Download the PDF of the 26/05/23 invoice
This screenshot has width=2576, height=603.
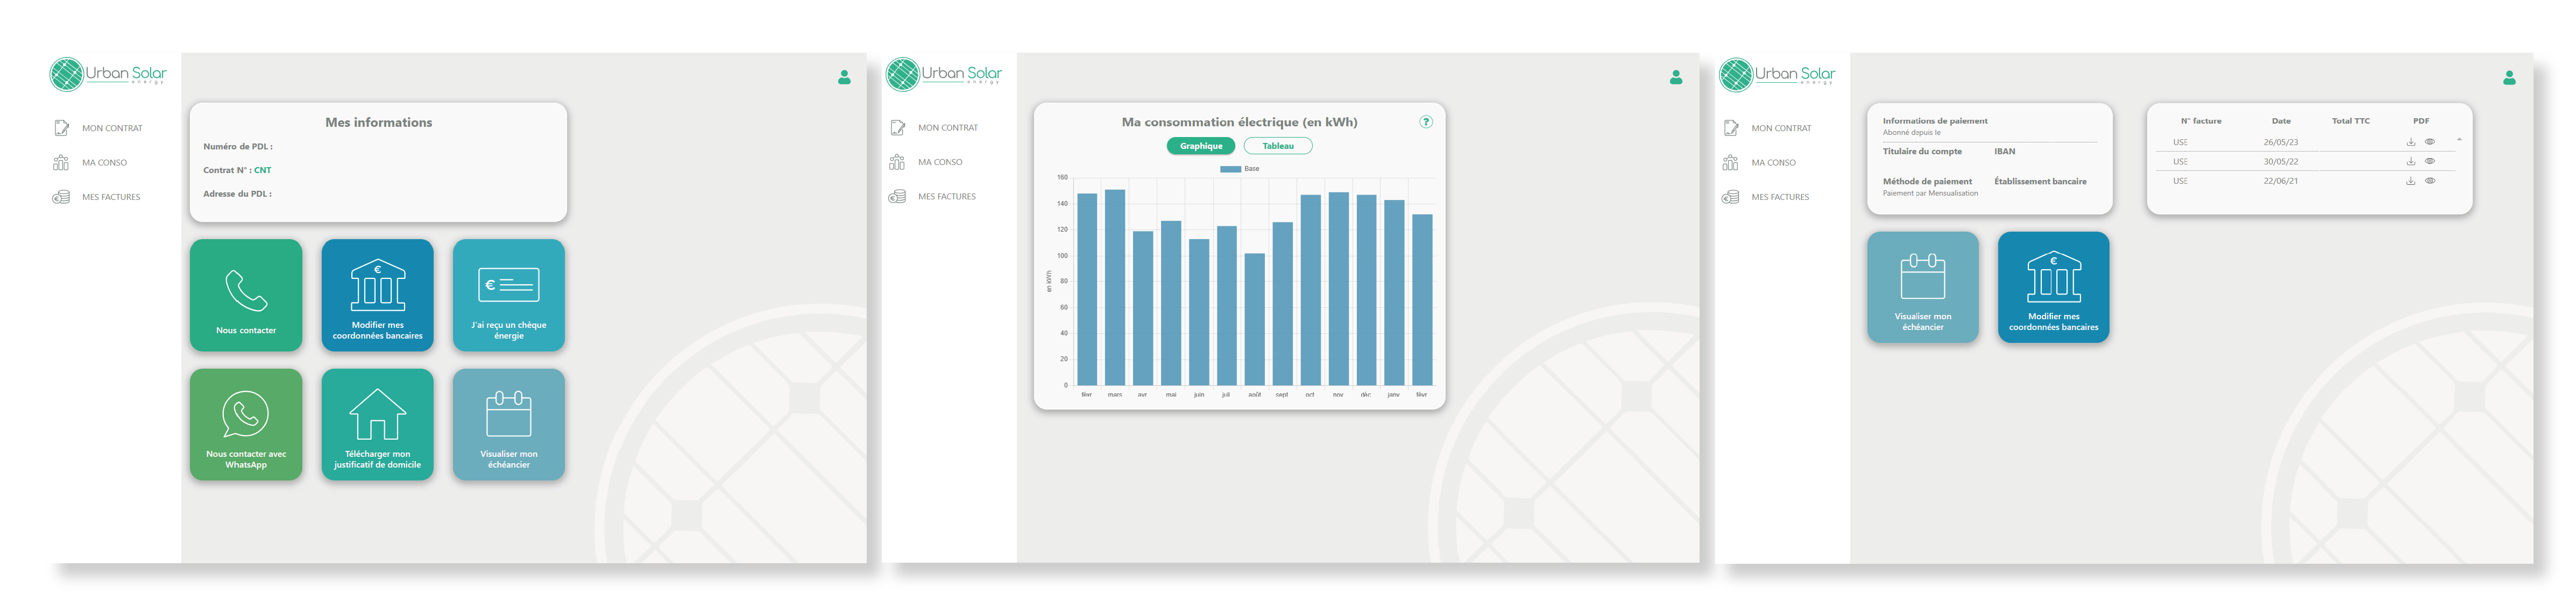2411,142
